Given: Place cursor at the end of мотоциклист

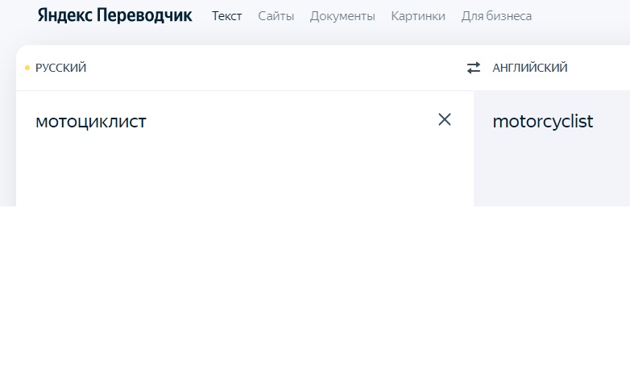Looking at the screenshot, I should pyautogui.click(x=147, y=122).
